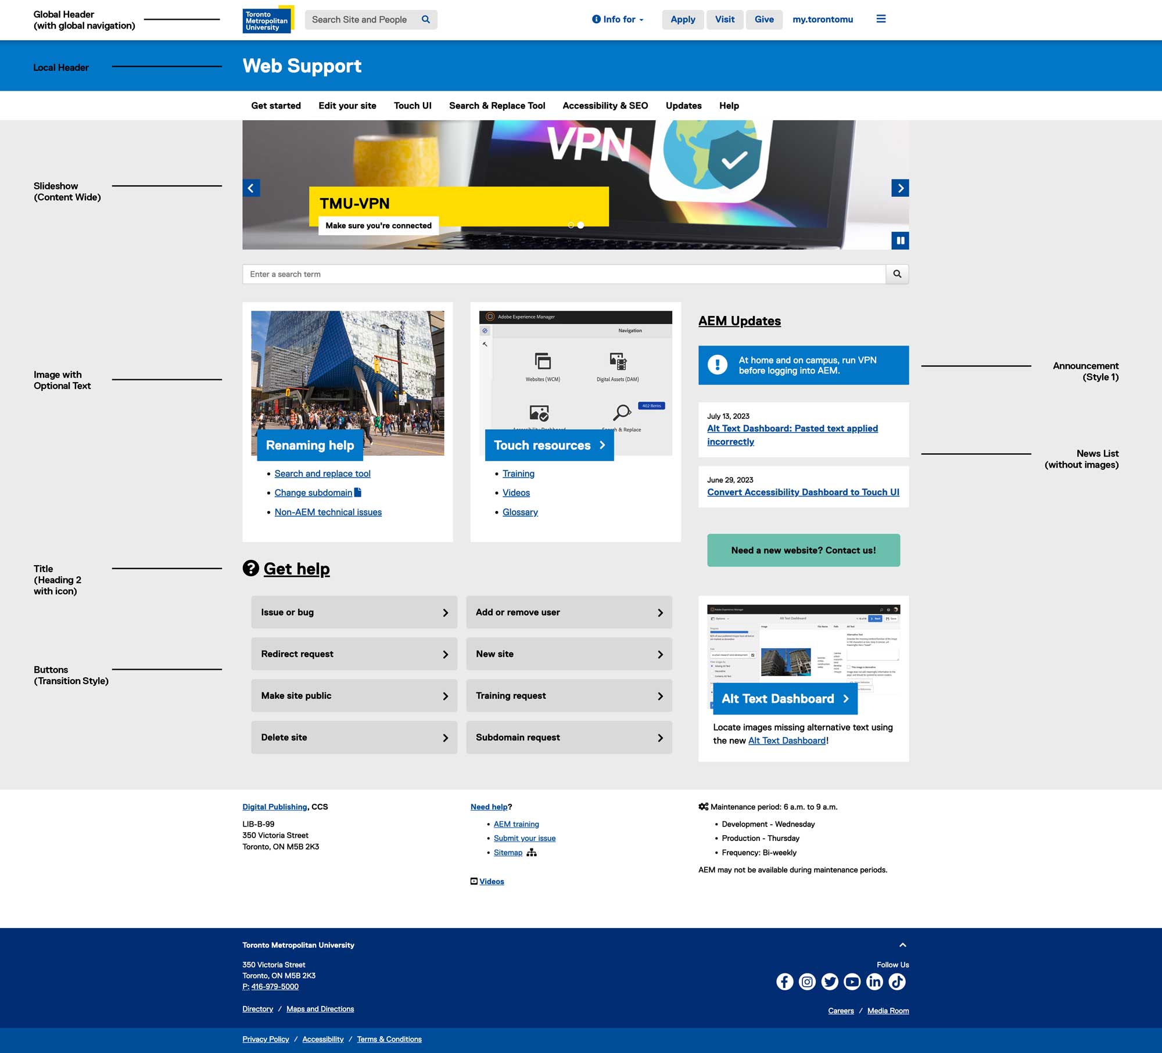The width and height of the screenshot is (1162, 1053).
Task: Click Need a new website? Contact us!
Action: (x=804, y=550)
